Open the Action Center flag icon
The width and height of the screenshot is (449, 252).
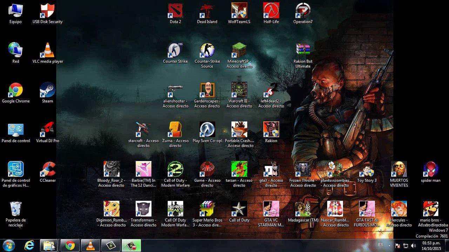(398, 246)
